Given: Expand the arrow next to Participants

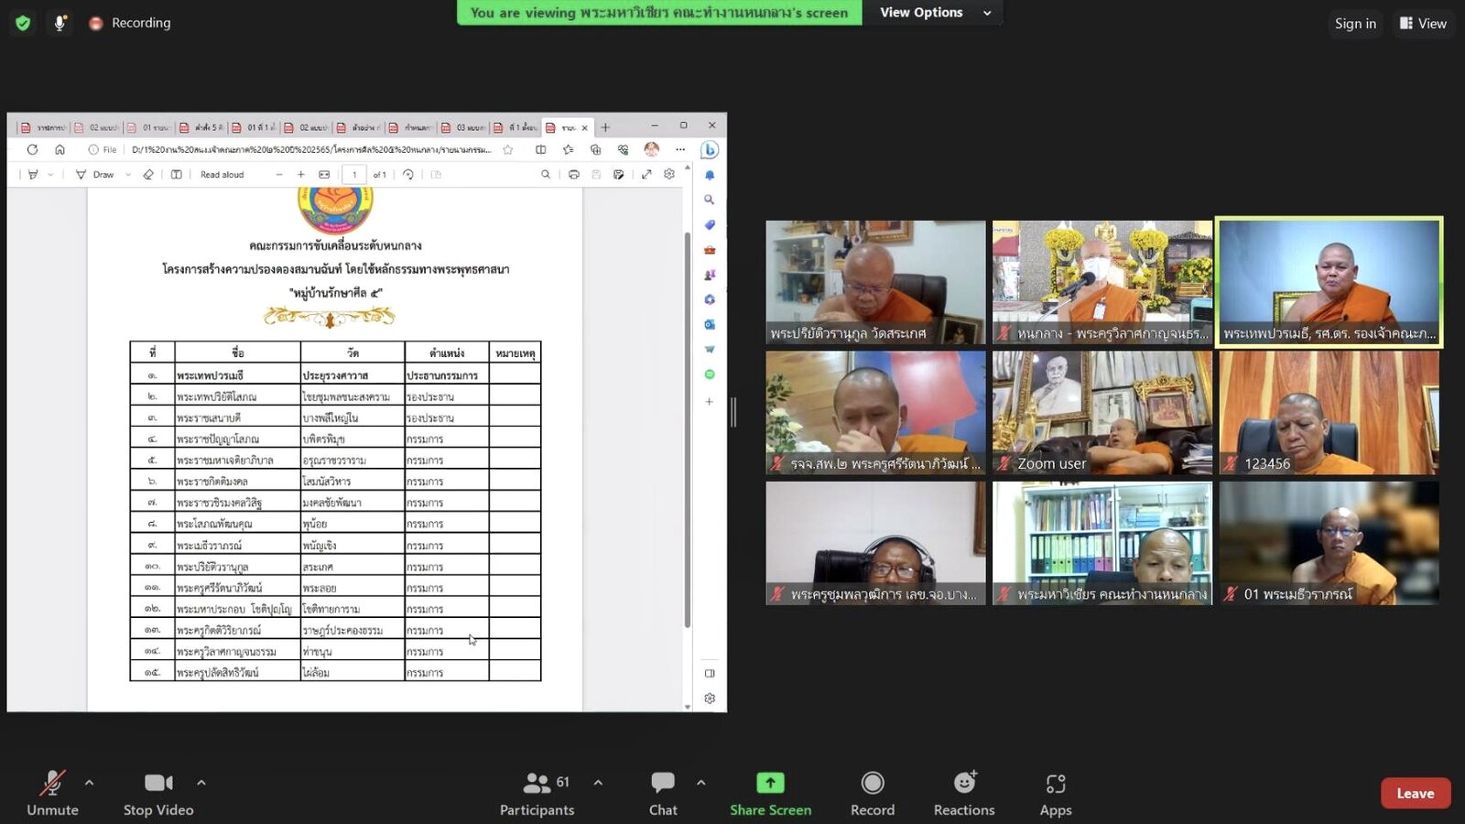Looking at the screenshot, I should (x=598, y=783).
